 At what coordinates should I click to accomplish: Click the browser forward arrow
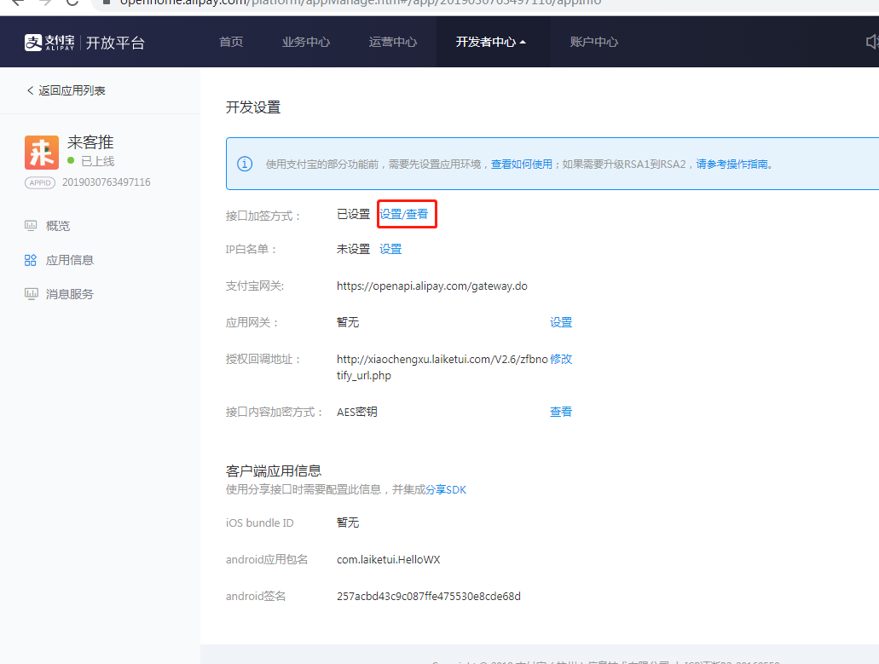point(45,3)
